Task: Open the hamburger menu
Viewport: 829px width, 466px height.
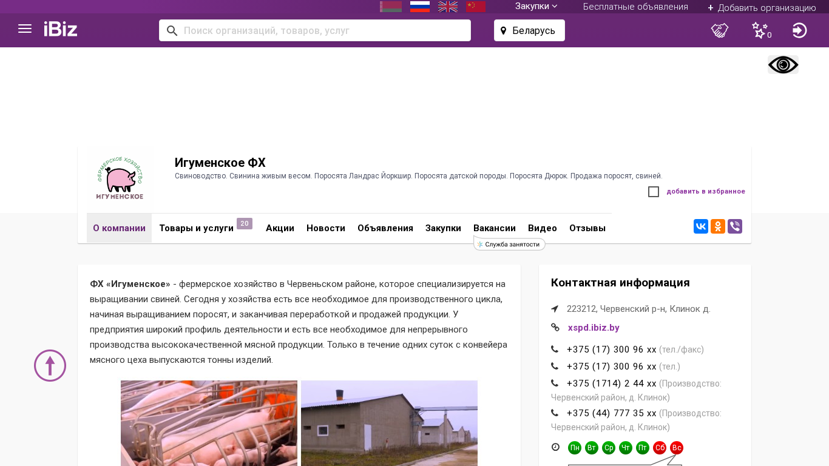Action: (x=25, y=29)
